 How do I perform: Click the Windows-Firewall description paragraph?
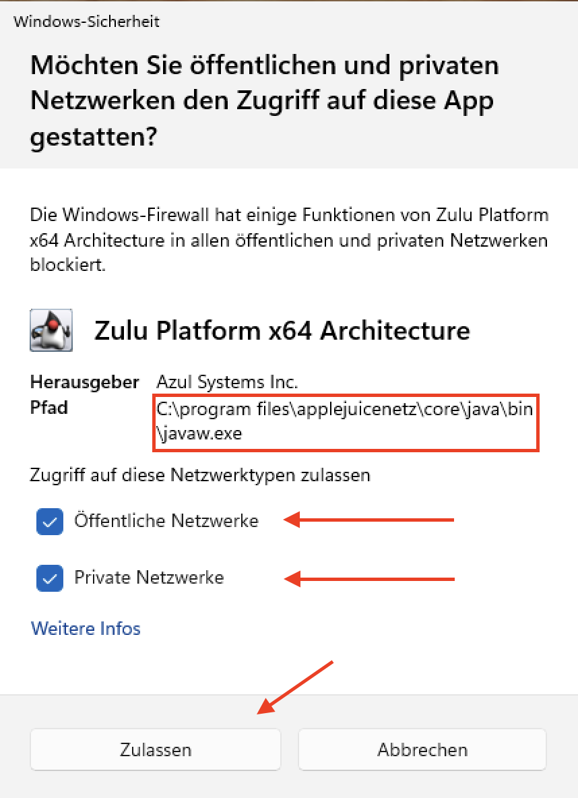tap(289, 240)
